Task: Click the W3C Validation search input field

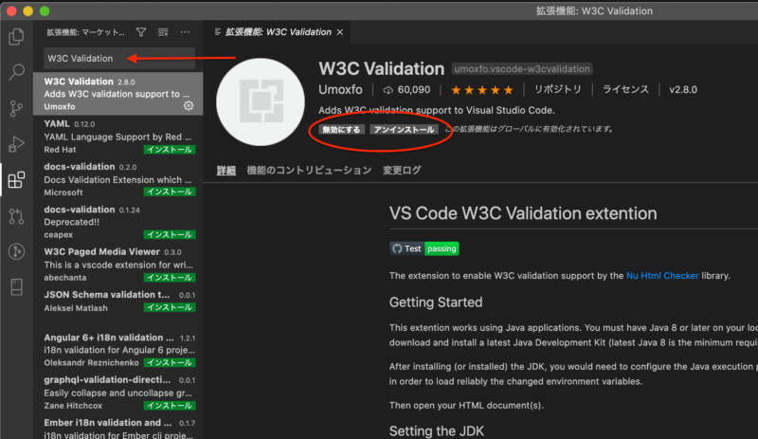Action: click(119, 58)
